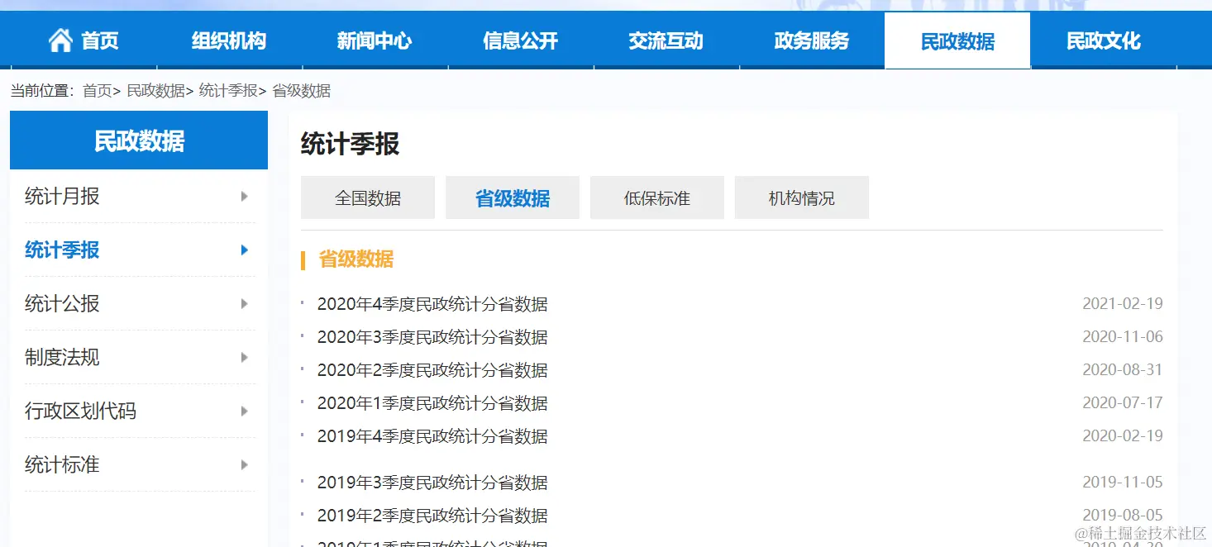Expand 行政区划代码 using its chevron

(244, 411)
